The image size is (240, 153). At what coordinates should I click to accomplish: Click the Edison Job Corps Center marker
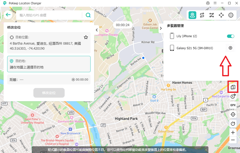(150, 20)
